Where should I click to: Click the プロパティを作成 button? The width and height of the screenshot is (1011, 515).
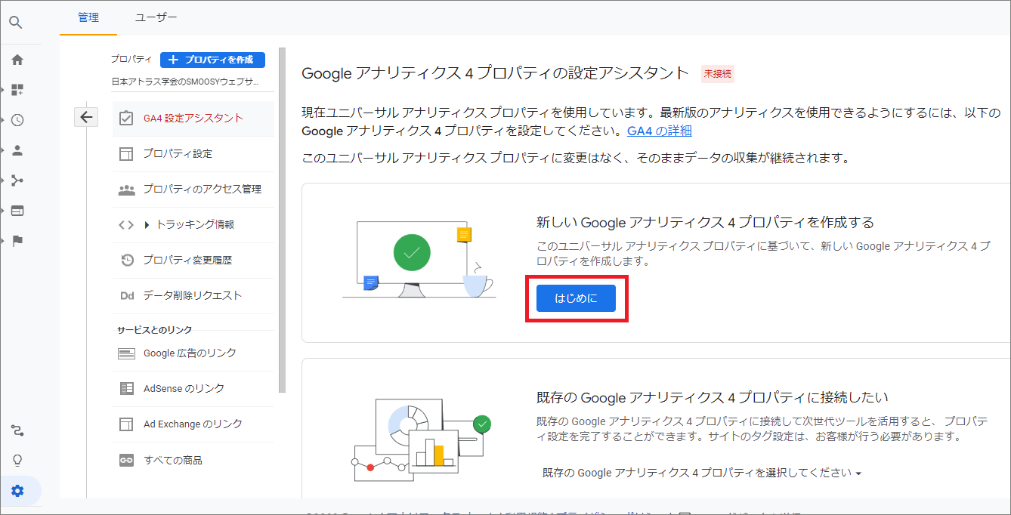pos(212,60)
